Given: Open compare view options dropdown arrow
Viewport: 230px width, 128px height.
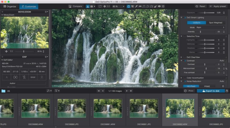Looking at the screenshot, I should click(94, 6).
